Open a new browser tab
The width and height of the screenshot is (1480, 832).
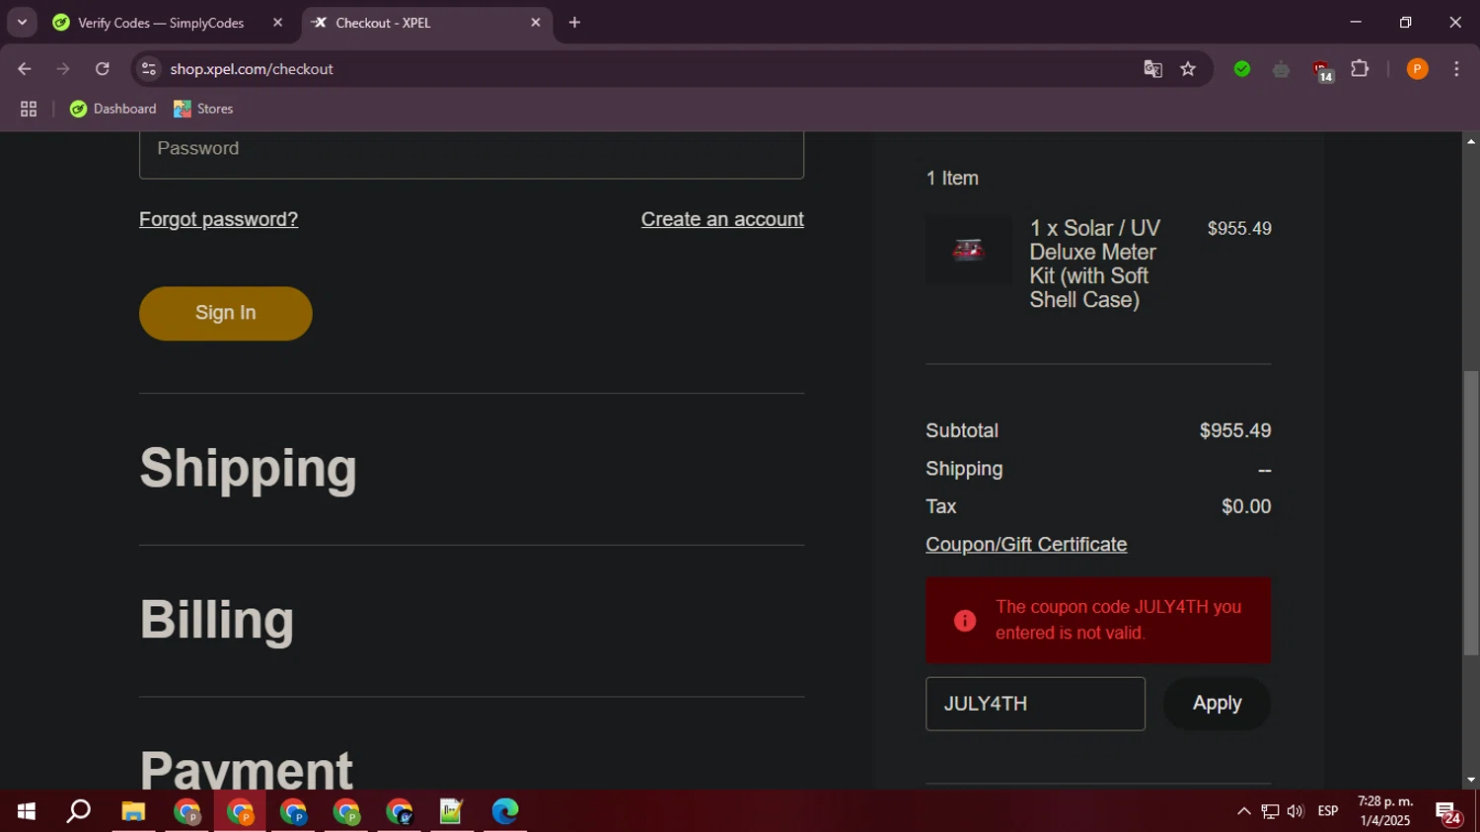[574, 23]
